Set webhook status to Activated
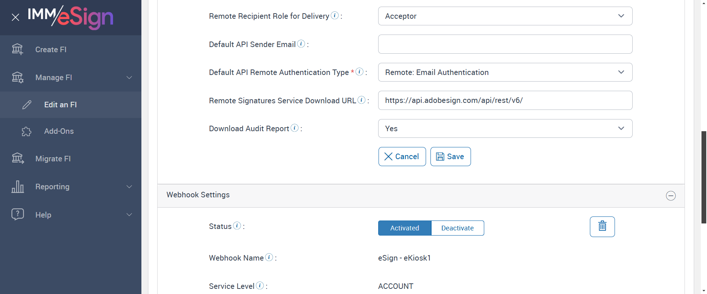707x294 pixels. pyautogui.click(x=404, y=228)
